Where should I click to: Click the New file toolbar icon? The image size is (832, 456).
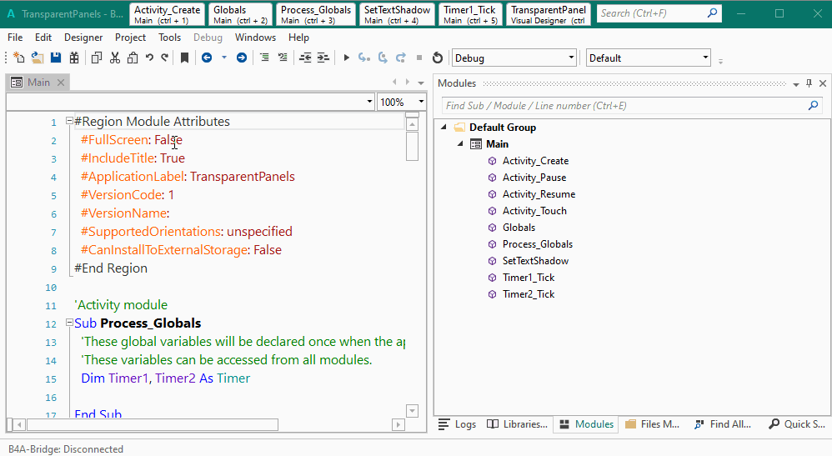(19, 58)
